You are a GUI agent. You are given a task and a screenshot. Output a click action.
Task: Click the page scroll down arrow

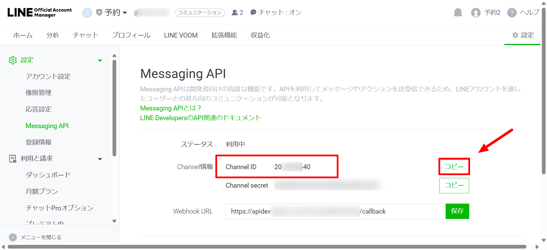tap(544, 240)
